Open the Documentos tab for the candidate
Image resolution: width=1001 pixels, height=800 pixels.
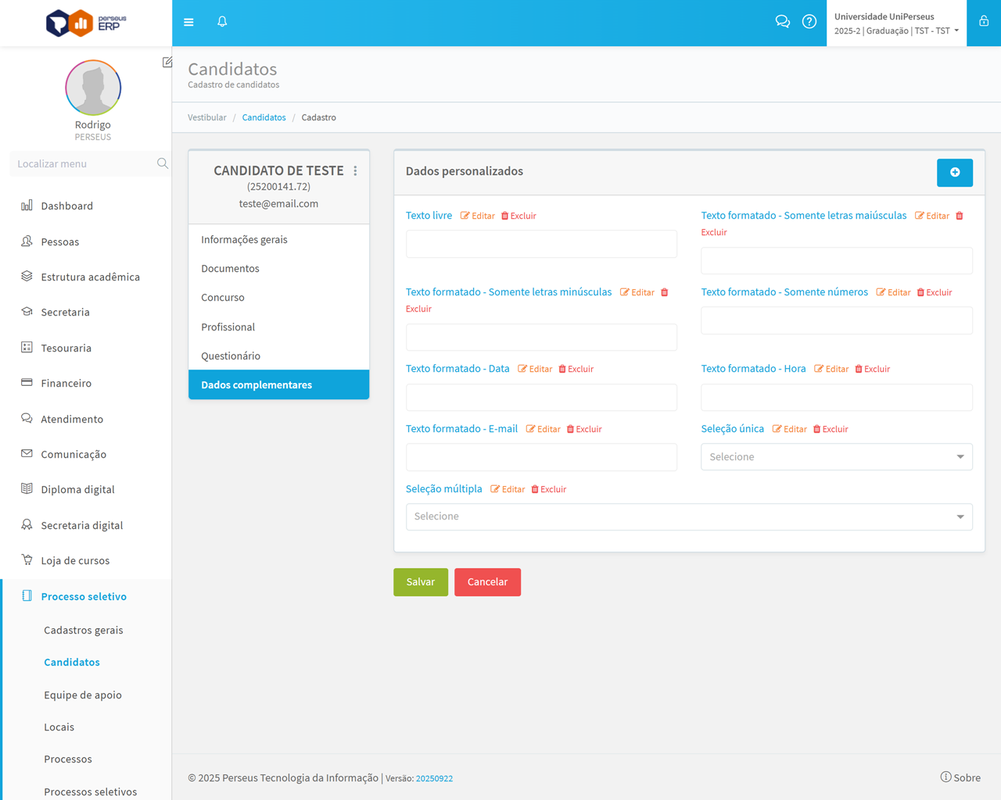point(230,269)
